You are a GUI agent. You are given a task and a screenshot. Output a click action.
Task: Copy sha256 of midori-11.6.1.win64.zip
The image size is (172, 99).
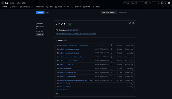point(111,65)
